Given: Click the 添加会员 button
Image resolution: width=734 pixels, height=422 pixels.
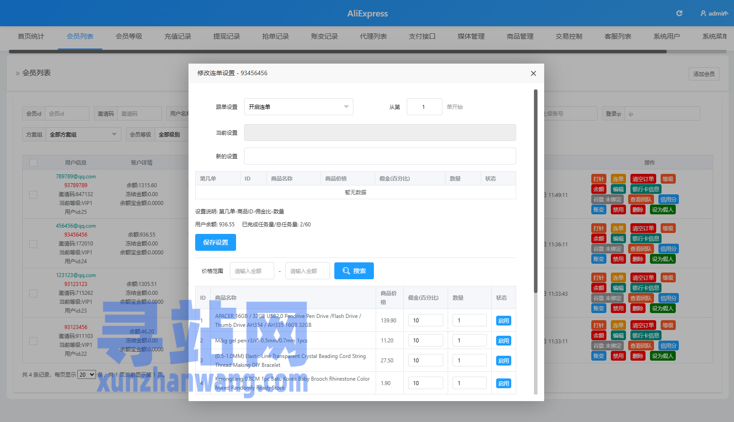Looking at the screenshot, I should coord(704,74).
